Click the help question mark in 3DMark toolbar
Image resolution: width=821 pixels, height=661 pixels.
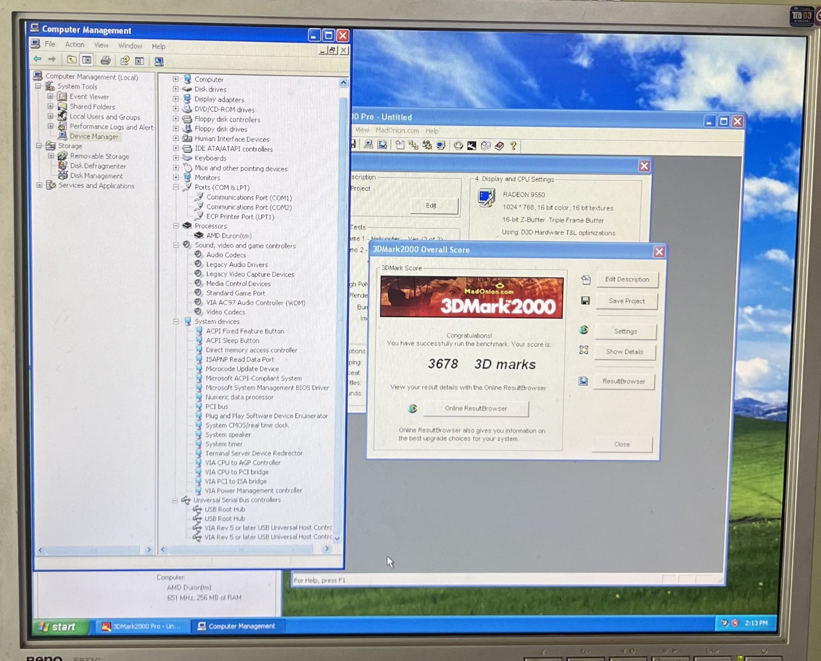[513, 146]
